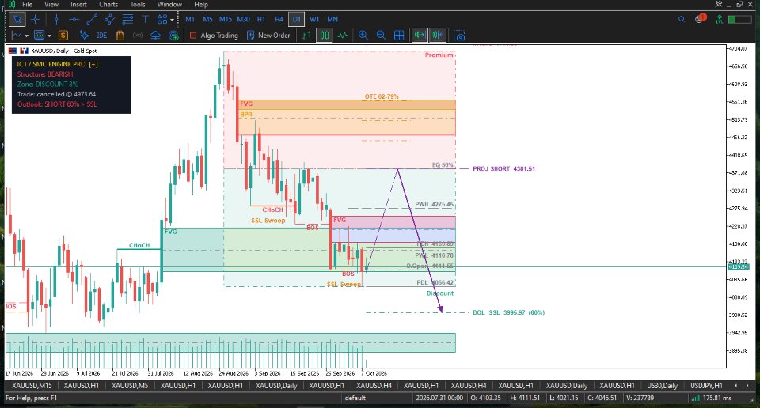Zoom out on the chart
The width and height of the screenshot is (760, 408).
coord(381,36)
